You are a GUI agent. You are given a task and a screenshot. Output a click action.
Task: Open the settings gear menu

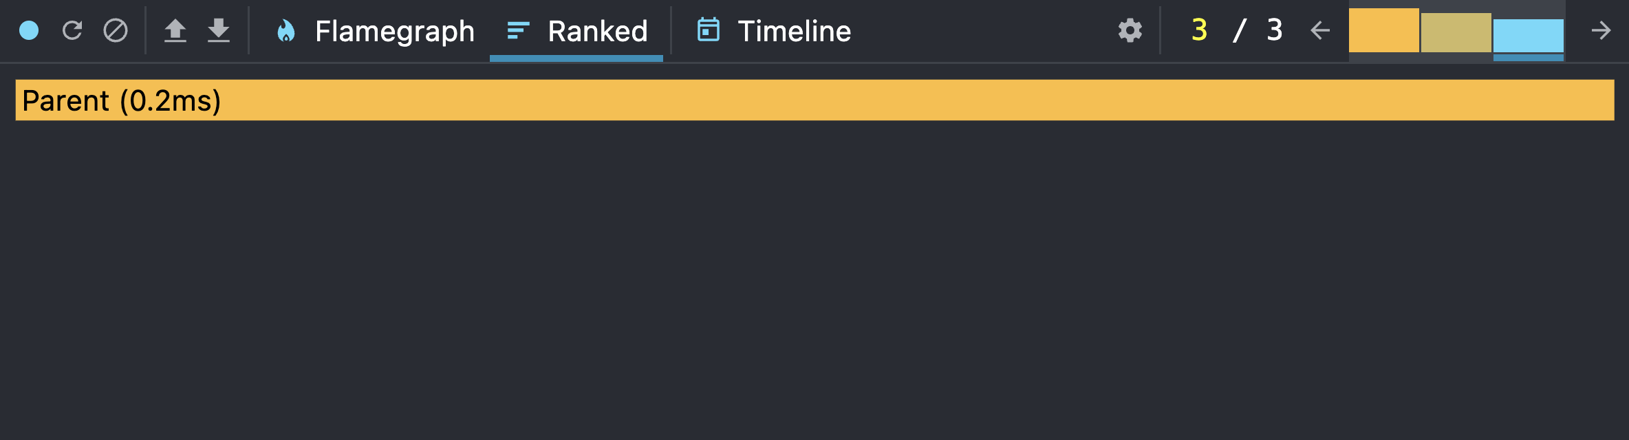(x=1130, y=30)
